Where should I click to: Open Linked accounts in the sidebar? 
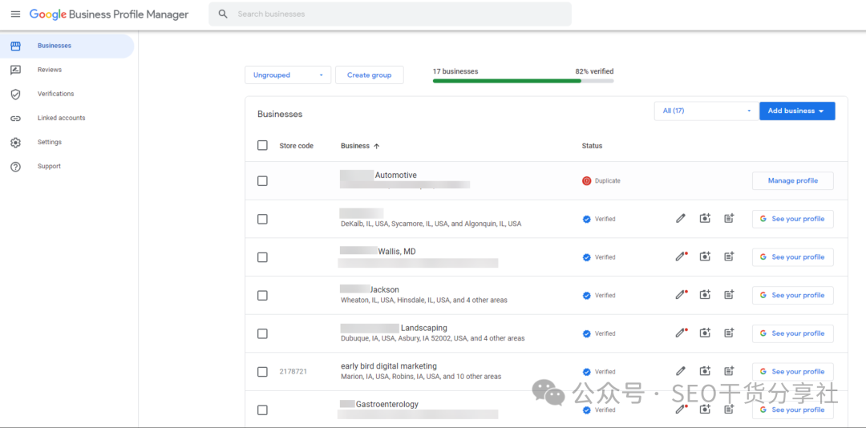(67, 118)
